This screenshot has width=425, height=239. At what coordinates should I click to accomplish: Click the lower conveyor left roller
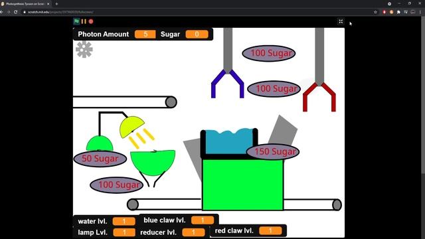pyautogui.click(x=133, y=204)
